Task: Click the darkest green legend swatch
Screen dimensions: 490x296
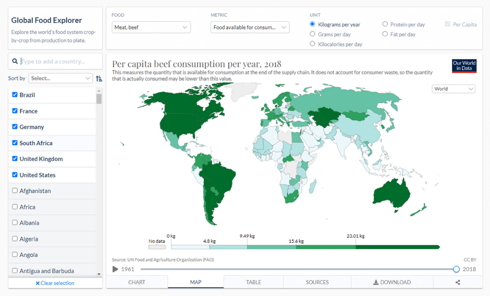Action: click(x=397, y=247)
